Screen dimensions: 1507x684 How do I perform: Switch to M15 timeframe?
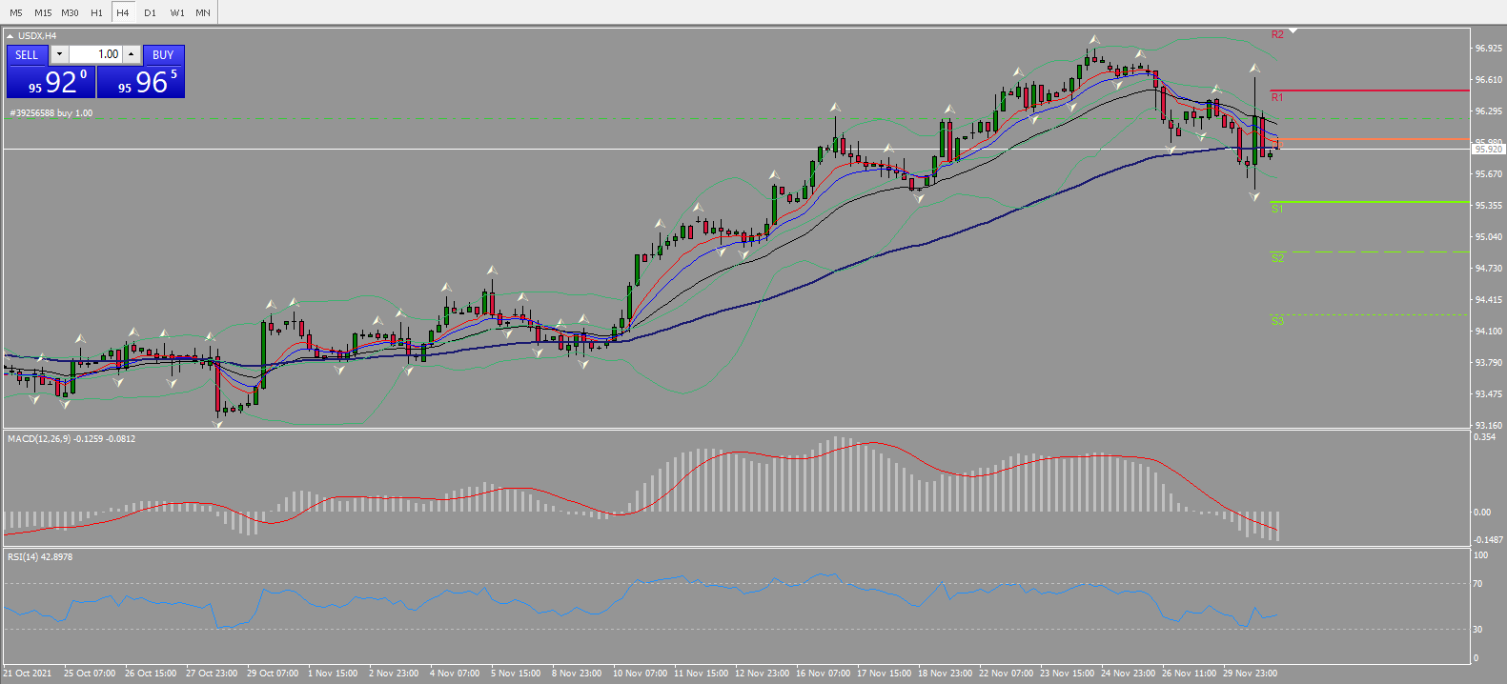[x=43, y=12]
